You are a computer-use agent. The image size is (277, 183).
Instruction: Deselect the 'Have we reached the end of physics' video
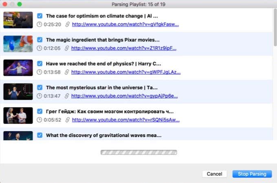pos(40,64)
